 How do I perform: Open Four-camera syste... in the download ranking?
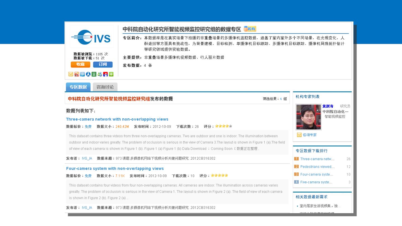pyautogui.click(x=317, y=175)
